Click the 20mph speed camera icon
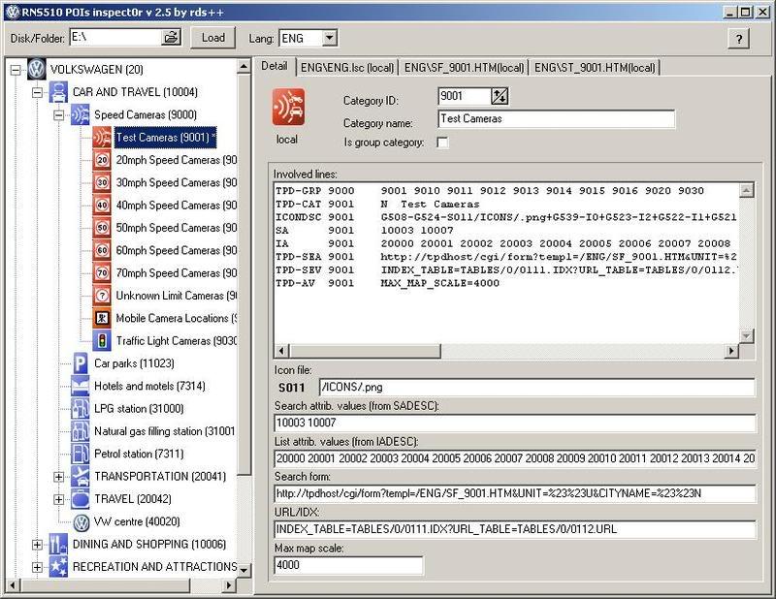The height and width of the screenshot is (599, 776). click(x=102, y=160)
